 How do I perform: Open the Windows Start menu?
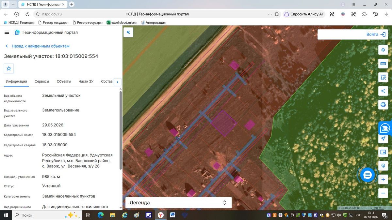[6, 215]
